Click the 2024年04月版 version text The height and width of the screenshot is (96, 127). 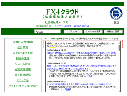tap(44, 26)
